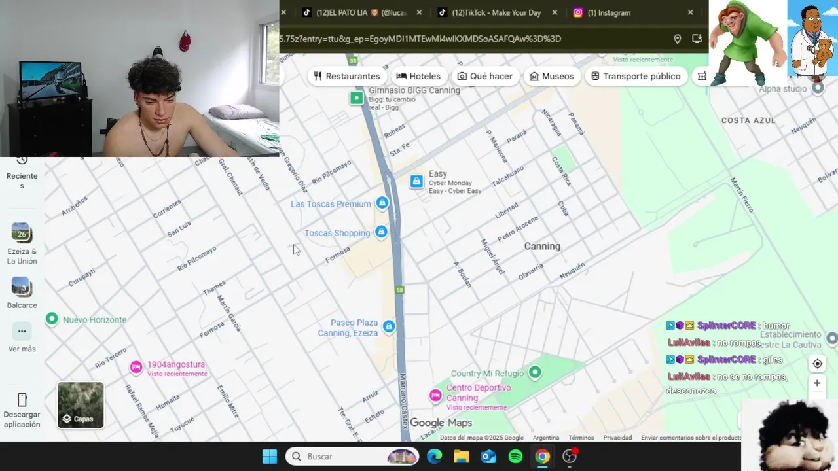Open the Privacidad link in map footer

point(617,438)
